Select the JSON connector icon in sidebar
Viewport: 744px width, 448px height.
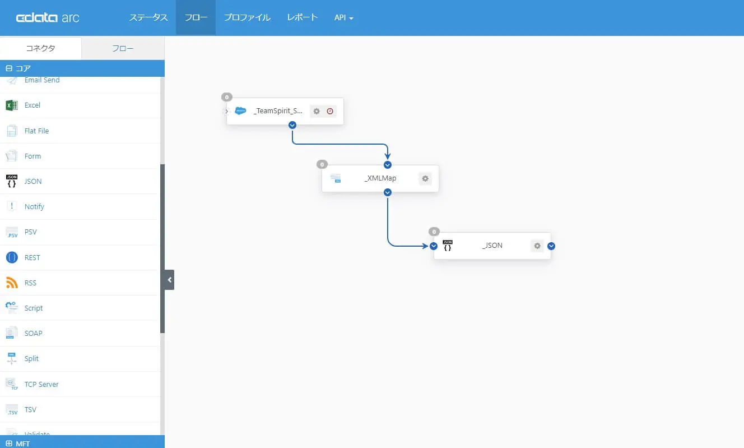(x=12, y=181)
